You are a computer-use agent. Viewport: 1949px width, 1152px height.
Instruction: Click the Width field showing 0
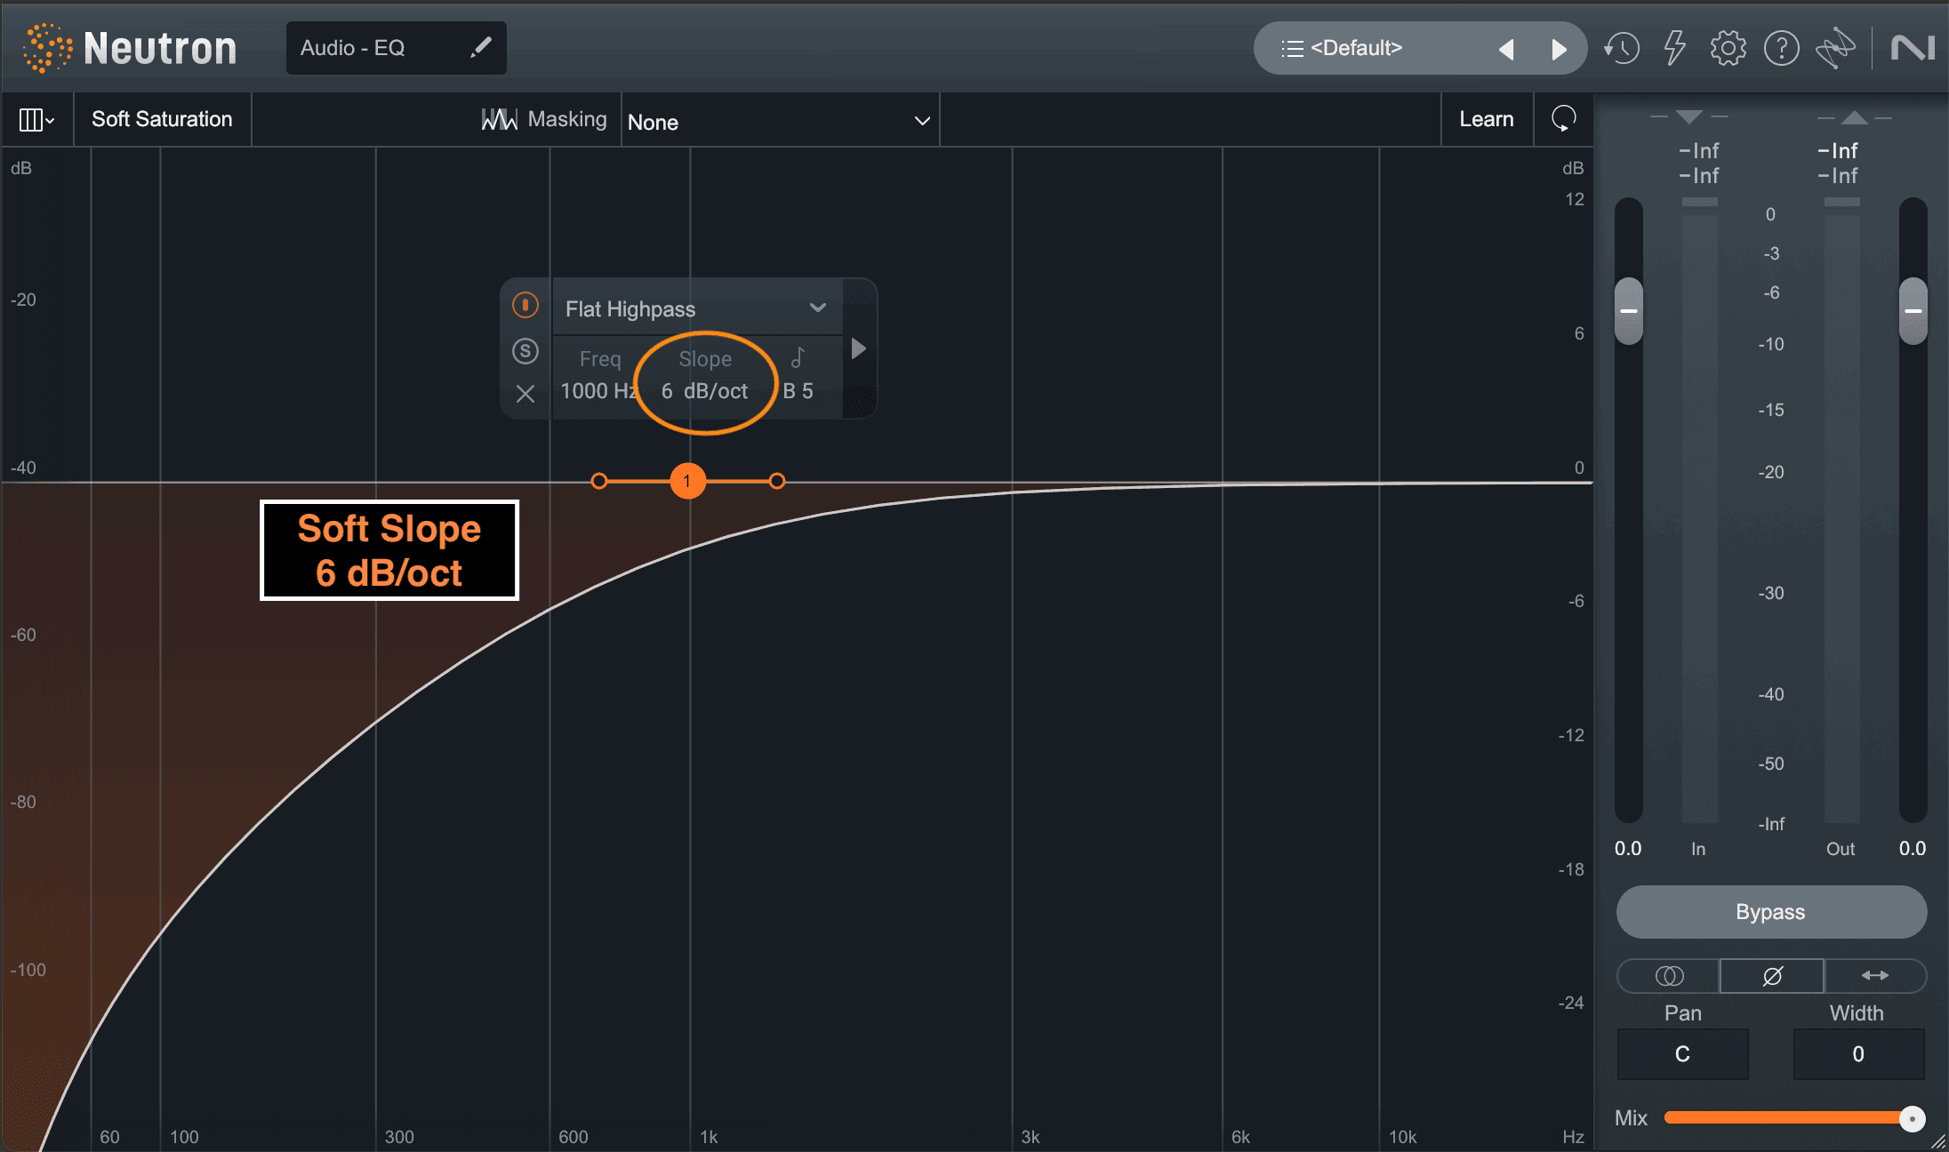(x=1858, y=1054)
